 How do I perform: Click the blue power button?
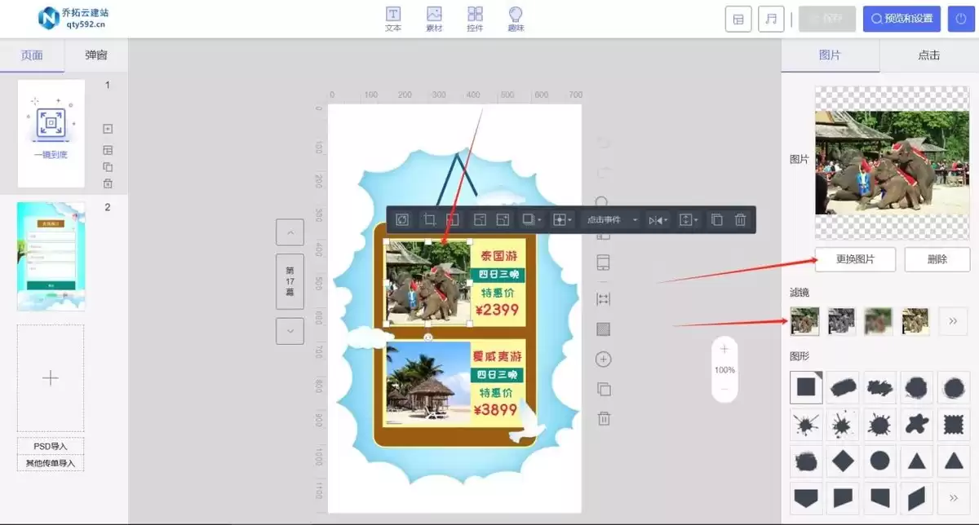[x=961, y=19]
